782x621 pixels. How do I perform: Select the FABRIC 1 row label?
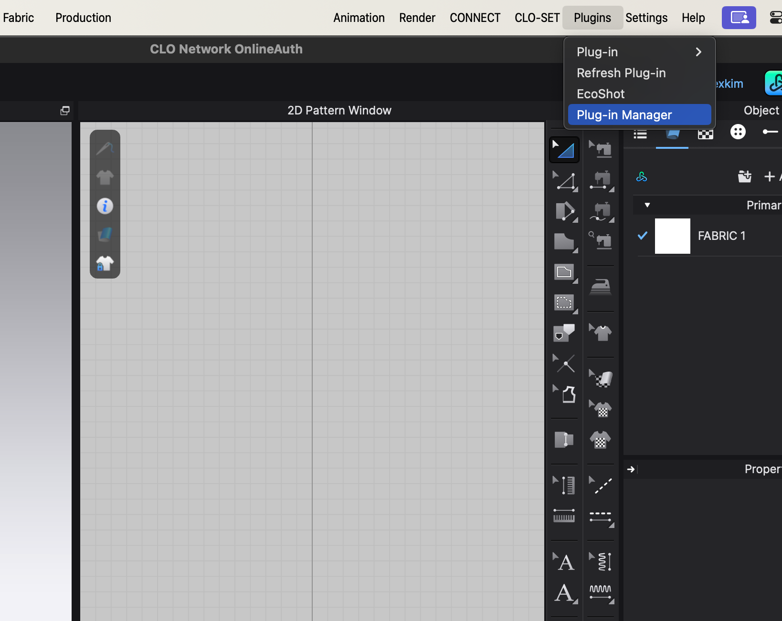(x=721, y=236)
